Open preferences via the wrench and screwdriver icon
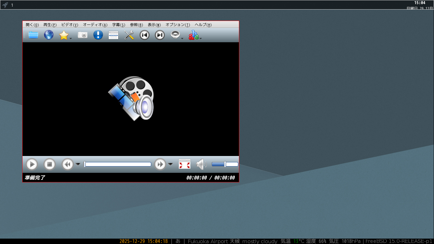This screenshot has width=434, height=244. [x=129, y=35]
